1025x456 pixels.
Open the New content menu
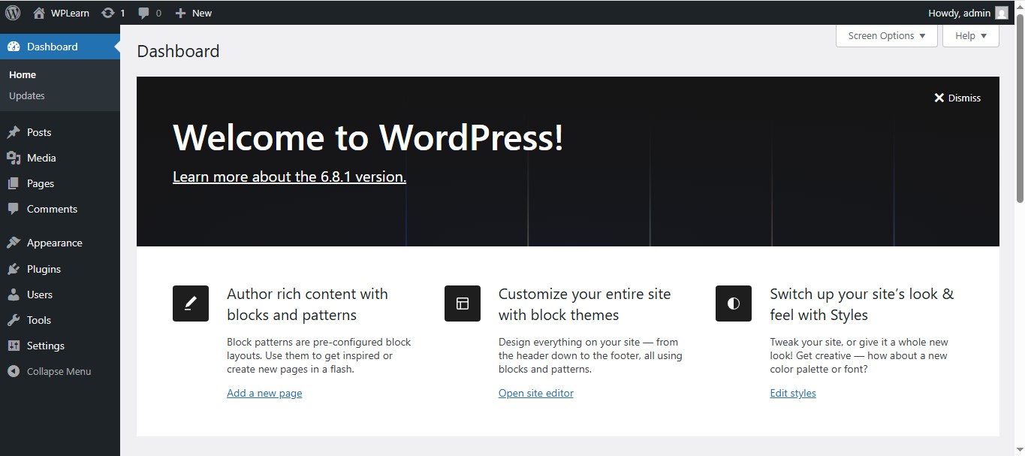coord(194,13)
